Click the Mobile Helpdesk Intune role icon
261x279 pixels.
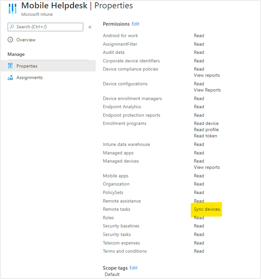12,9
